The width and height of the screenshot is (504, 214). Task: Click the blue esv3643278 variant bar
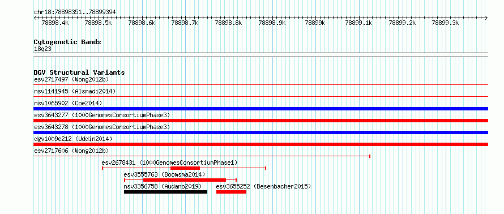point(260,132)
